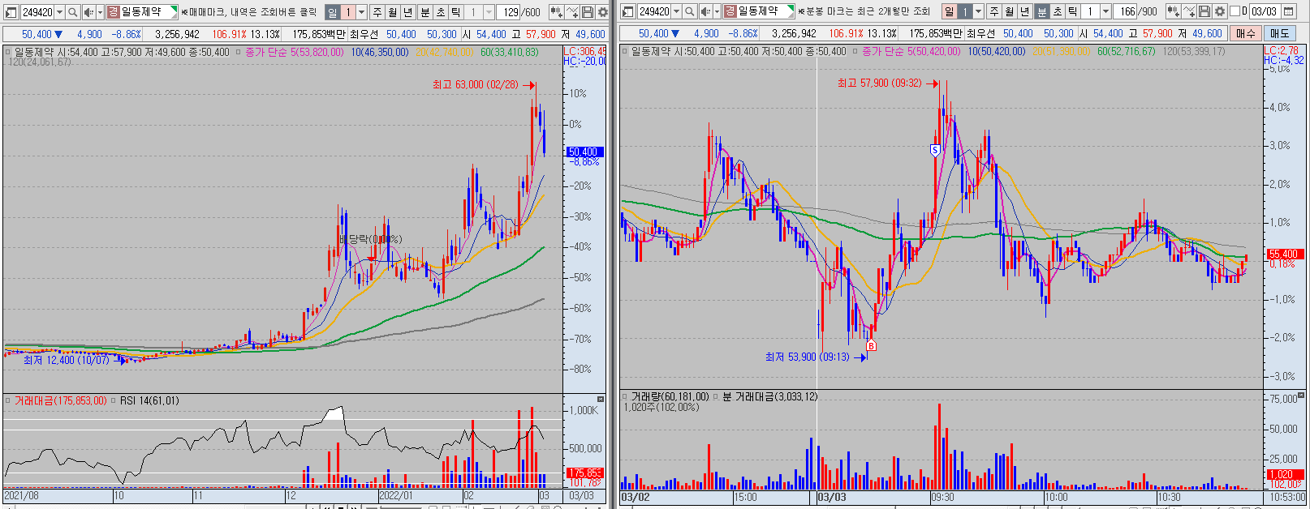1310x509 pixels.
Task: Click the 최고 63,000 (02/28) high label
Action: coord(475,84)
